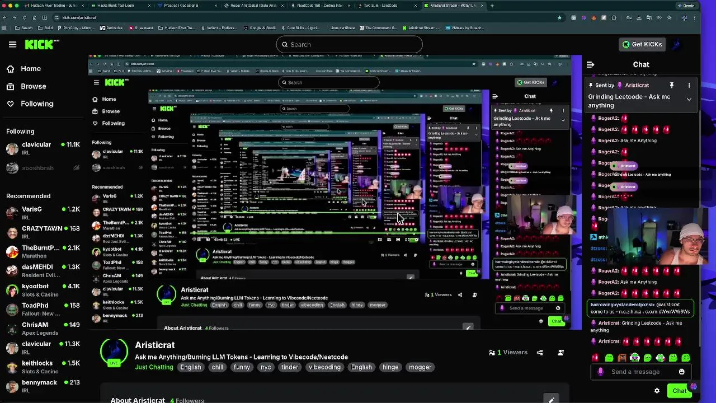Switch to the NeetCode 150 tab
716x403 pixels.
(320, 6)
